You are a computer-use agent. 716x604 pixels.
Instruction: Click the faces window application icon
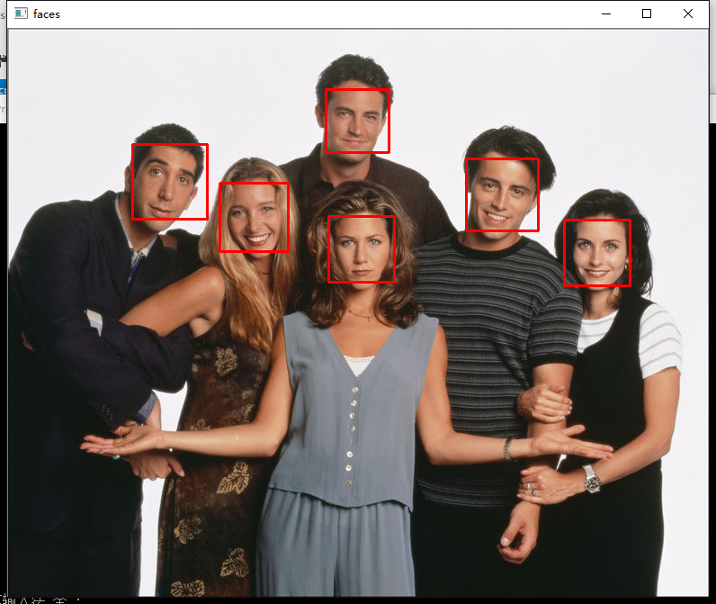click(x=21, y=14)
